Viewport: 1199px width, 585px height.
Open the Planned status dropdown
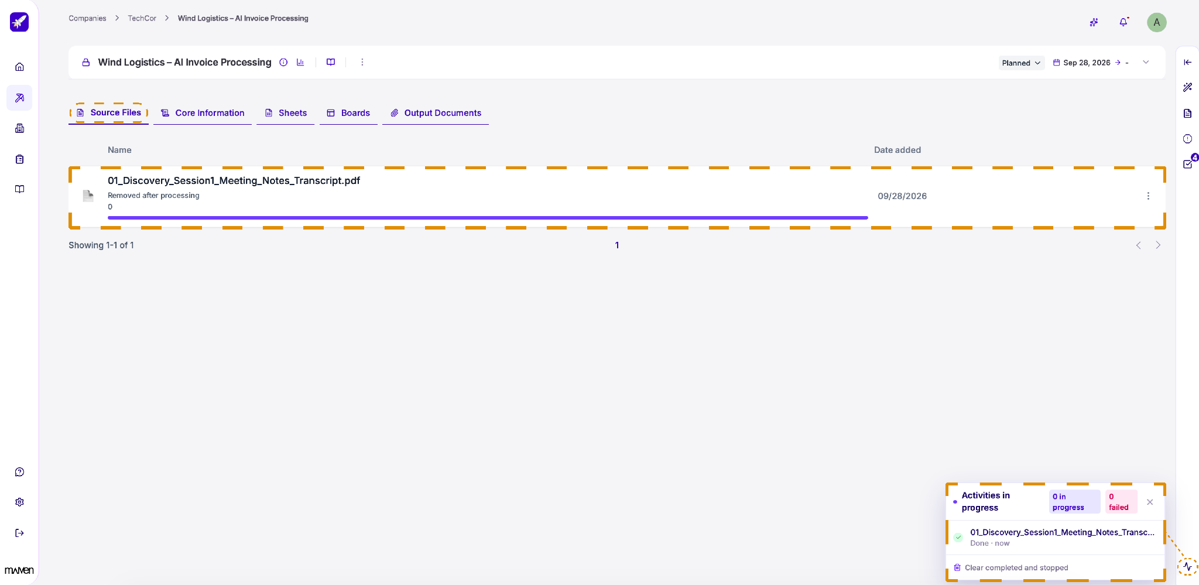click(x=1021, y=63)
